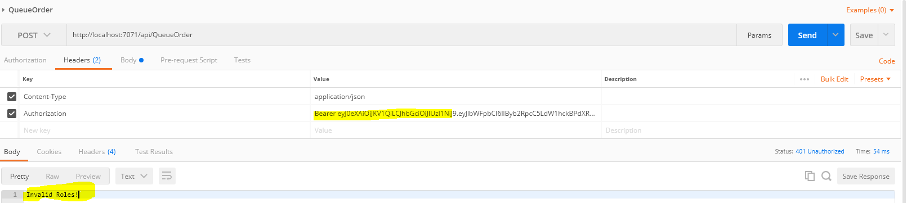
Task: Open the headers three-dots options menu
Action: pyautogui.click(x=804, y=79)
